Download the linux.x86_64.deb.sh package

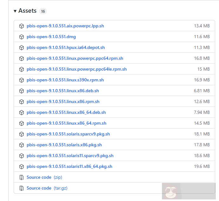click(66, 112)
